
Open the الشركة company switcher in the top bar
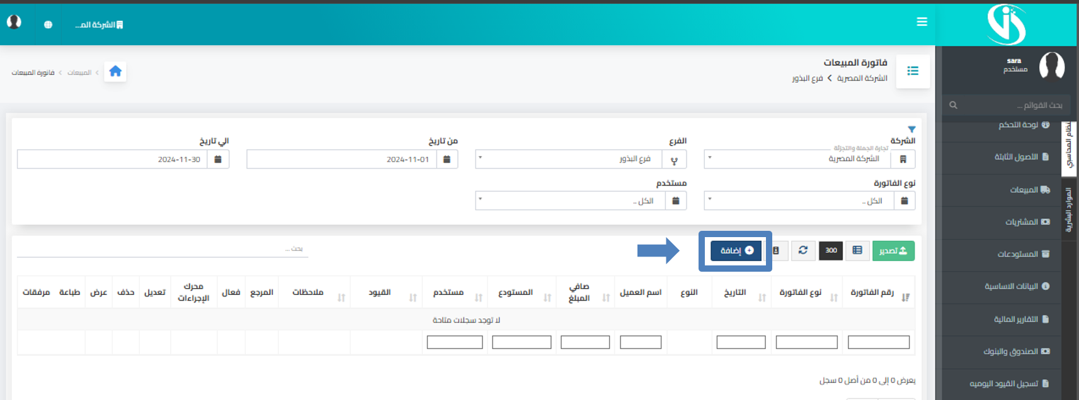[99, 25]
